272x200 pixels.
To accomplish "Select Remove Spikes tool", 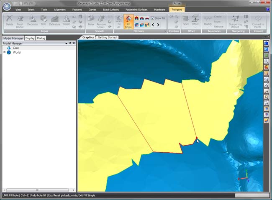I will tap(101, 21).
